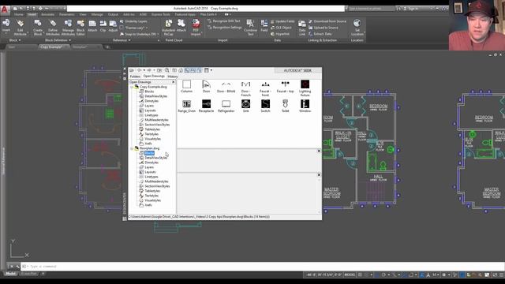
Task: Pick the Door - Bifold block
Action: point(226,87)
